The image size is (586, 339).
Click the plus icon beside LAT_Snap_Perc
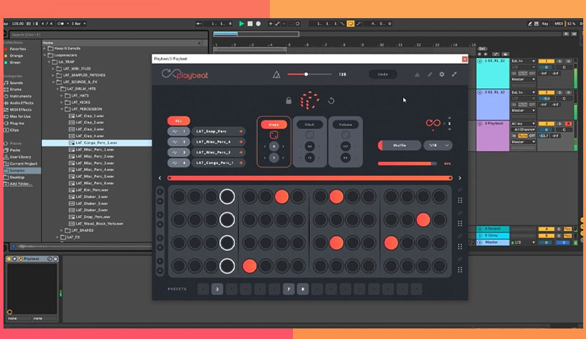tap(241, 132)
